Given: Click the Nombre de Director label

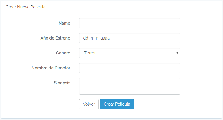Looking at the screenshot, I should [51, 68].
